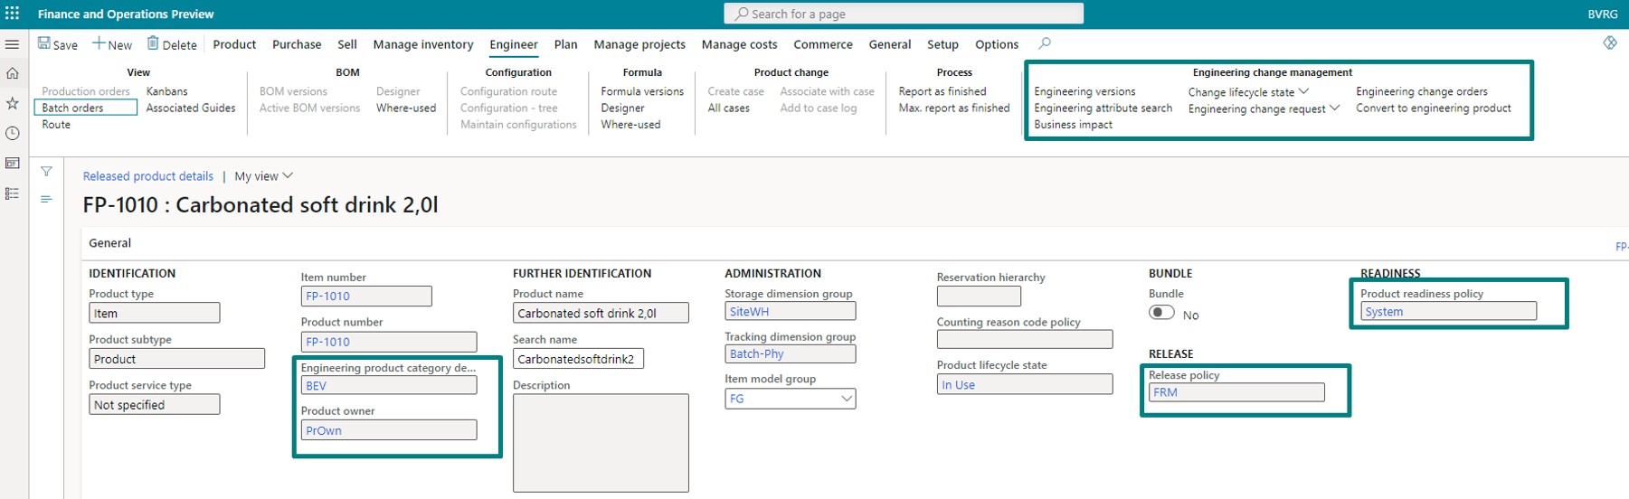The image size is (1629, 499).
Task: Expand Change lifecycle state dropdown
Action: click(x=1303, y=91)
